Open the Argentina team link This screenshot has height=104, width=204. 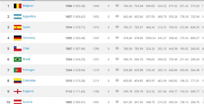click(29, 16)
